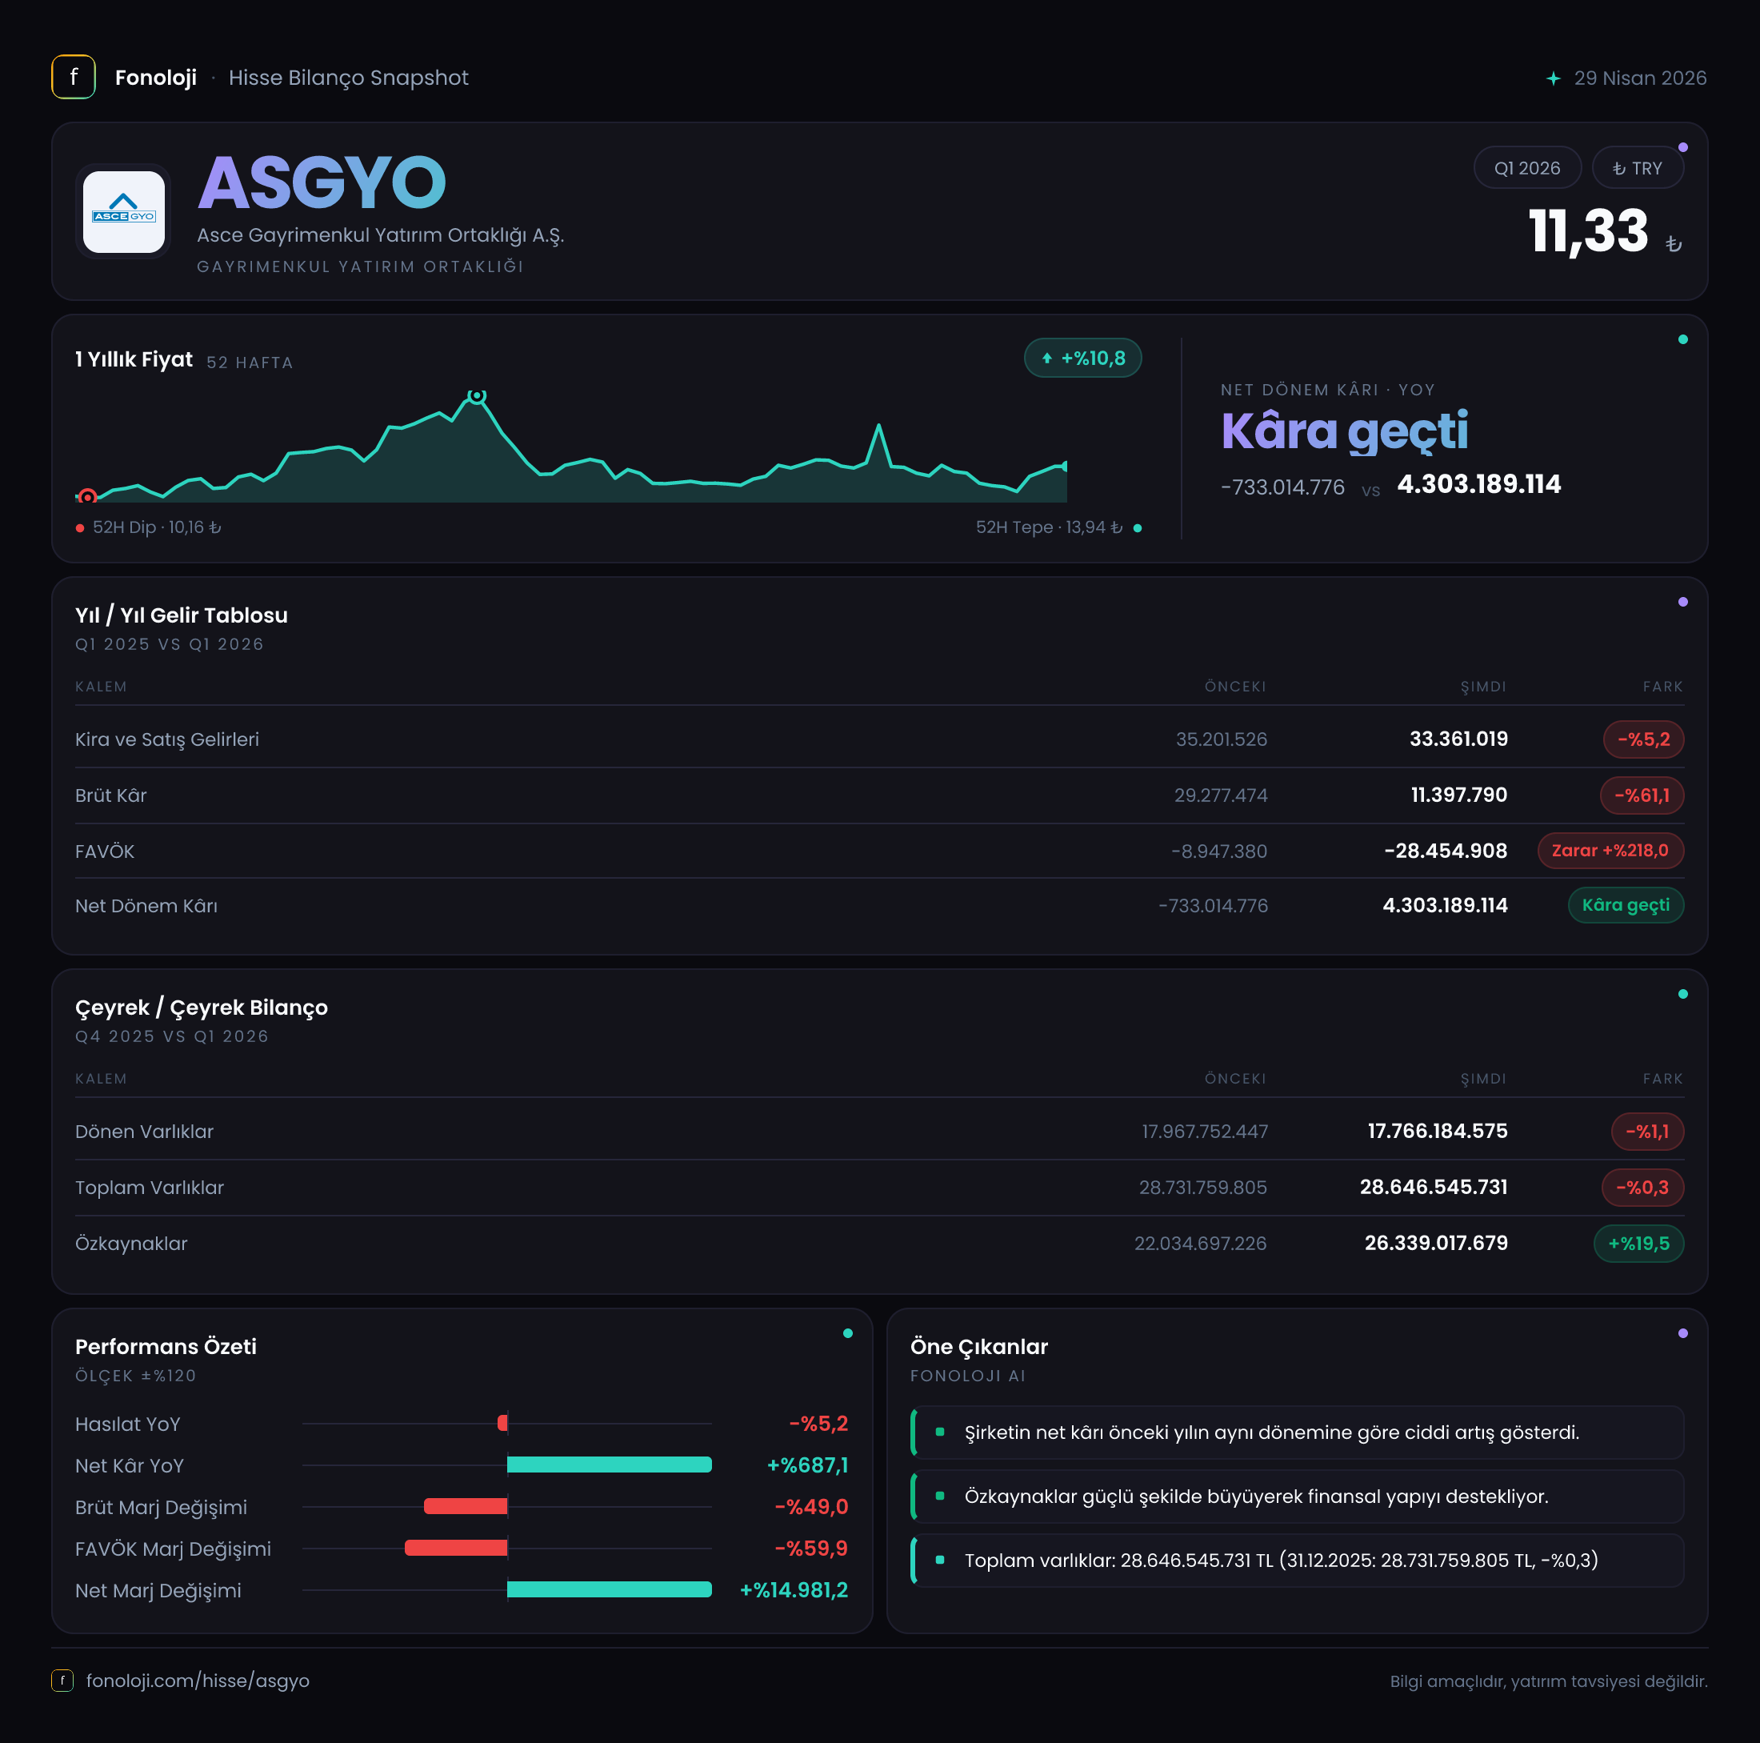Click the company name Asce Gayrimenkul Yatırım Ortaklığı A.Ş.
1760x1743 pixels.
click(381, 235)
